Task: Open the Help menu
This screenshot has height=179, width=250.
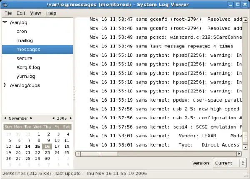Action: pos(51,13)
